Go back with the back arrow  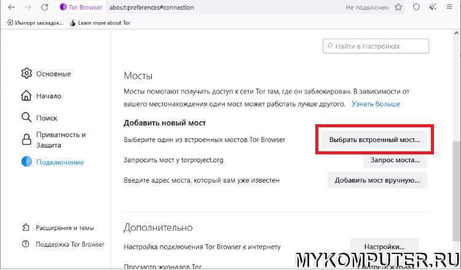click(12, 7)
